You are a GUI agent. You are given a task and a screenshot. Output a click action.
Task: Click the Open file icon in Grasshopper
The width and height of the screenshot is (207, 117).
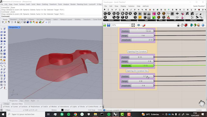[x=105, y=25]
